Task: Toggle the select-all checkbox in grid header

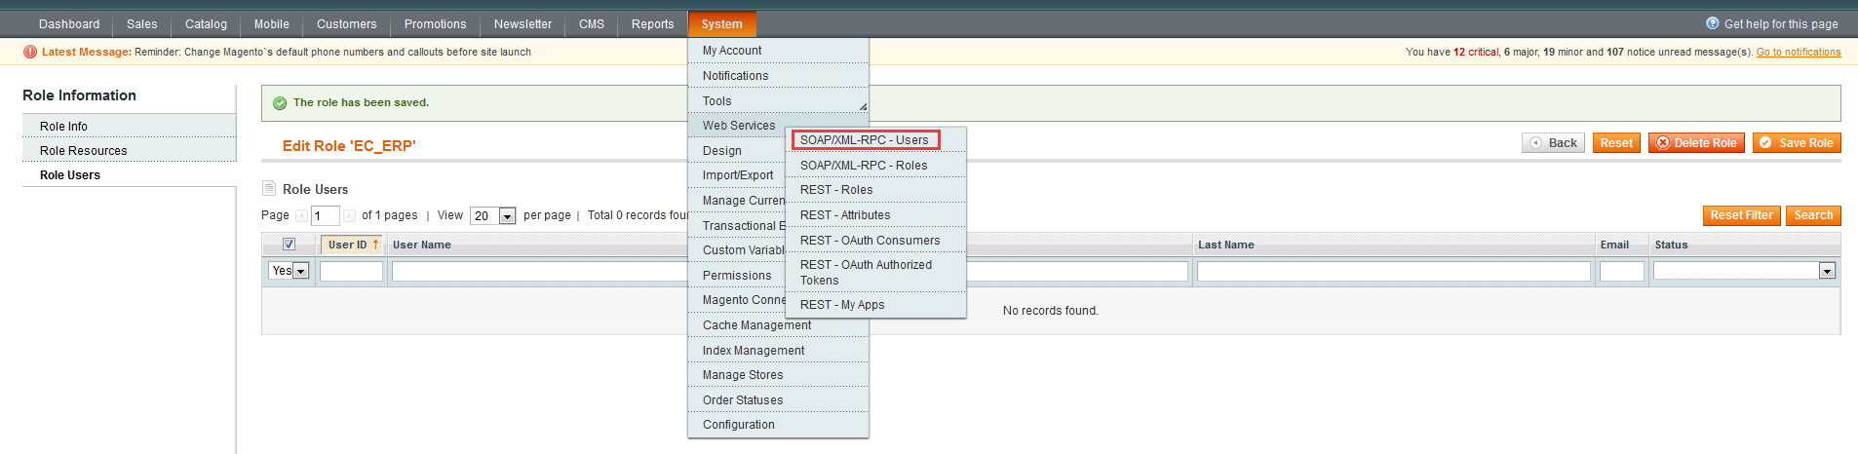Action: (x=289, y=245)
